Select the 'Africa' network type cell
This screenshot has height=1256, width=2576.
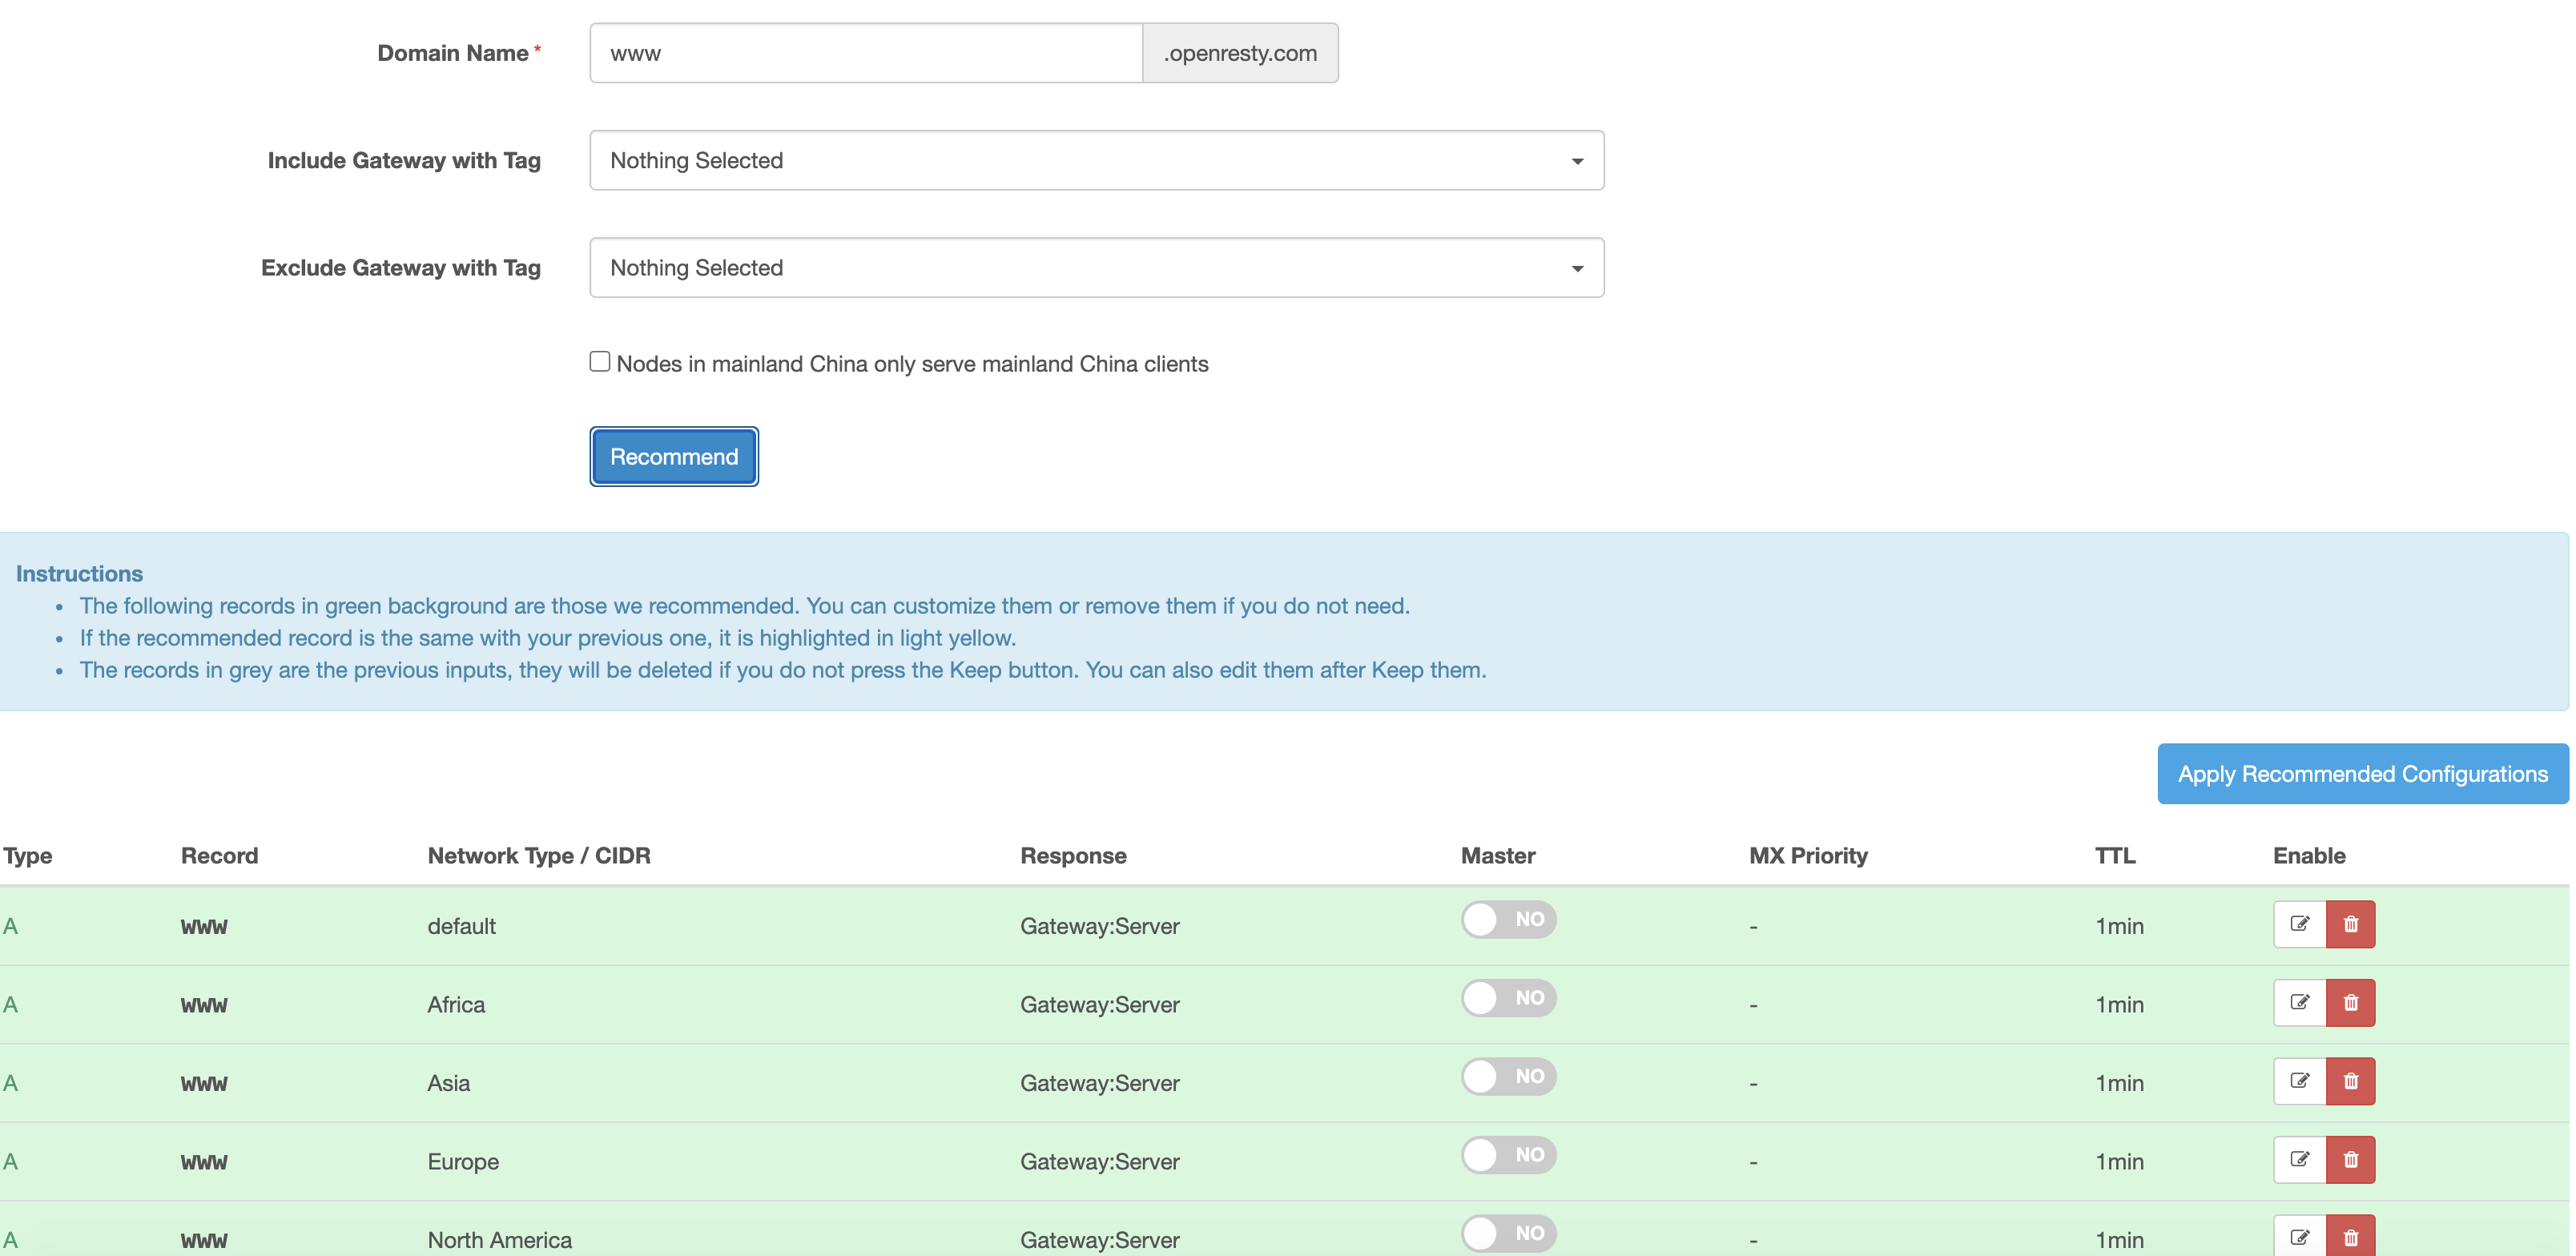[456, 1005]
